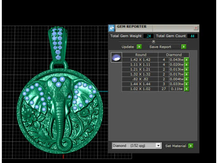
Task: Select the round gem shape thumbnail
Action: (116, 58)
